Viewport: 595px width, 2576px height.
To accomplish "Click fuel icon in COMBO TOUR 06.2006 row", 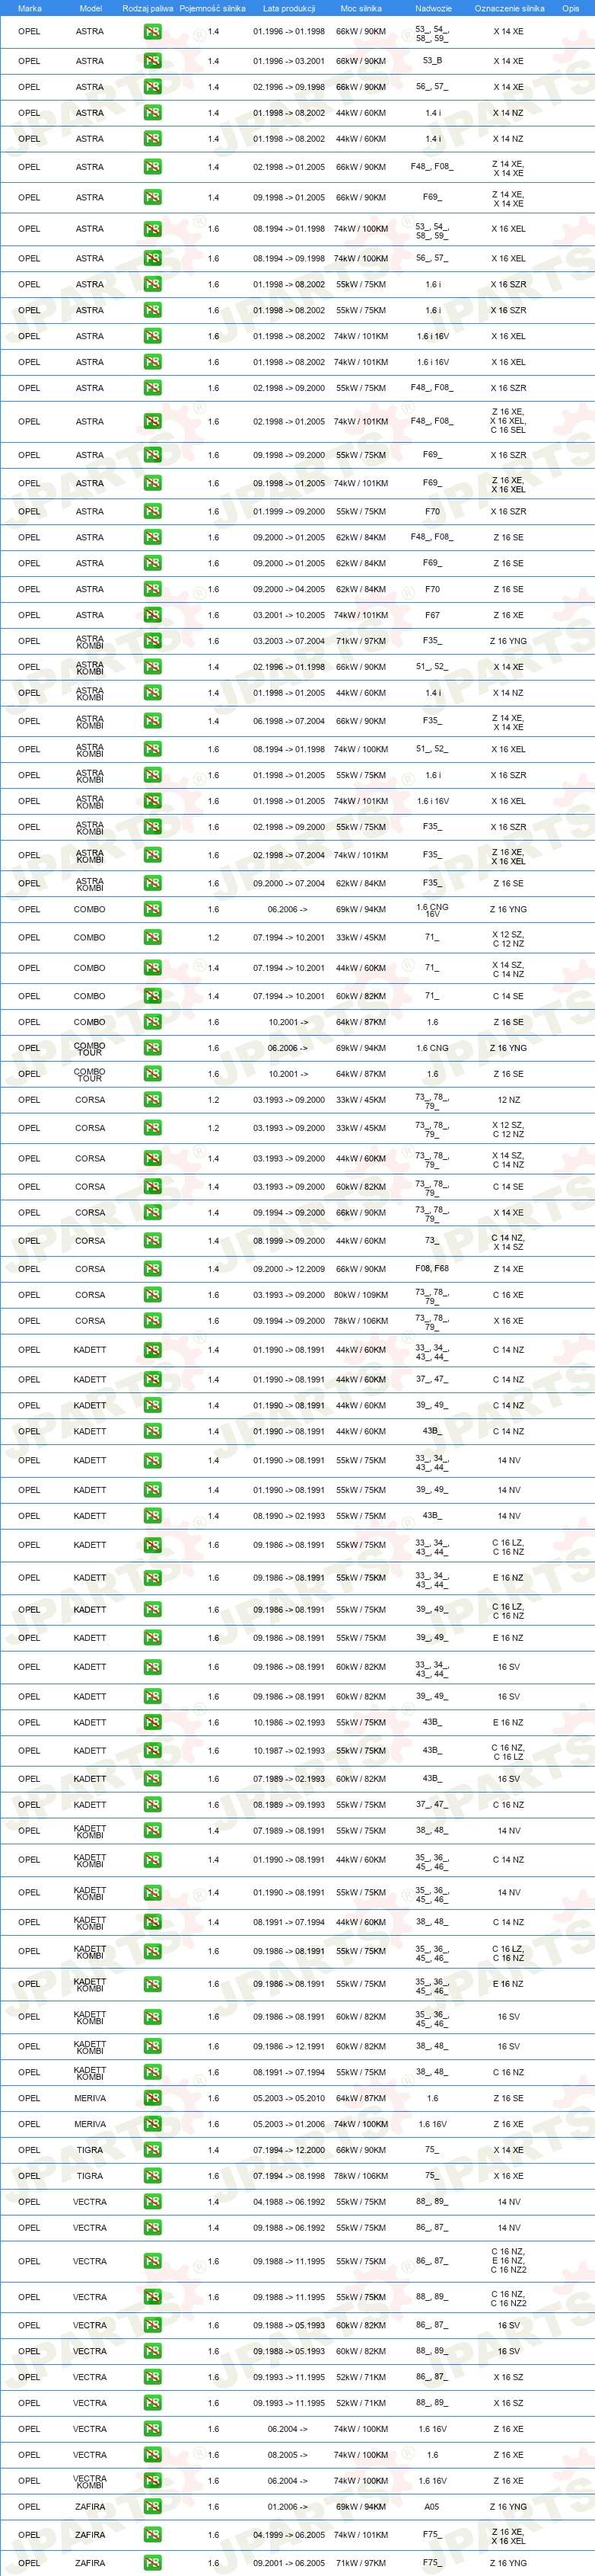I will click(x=153, y=1048).
